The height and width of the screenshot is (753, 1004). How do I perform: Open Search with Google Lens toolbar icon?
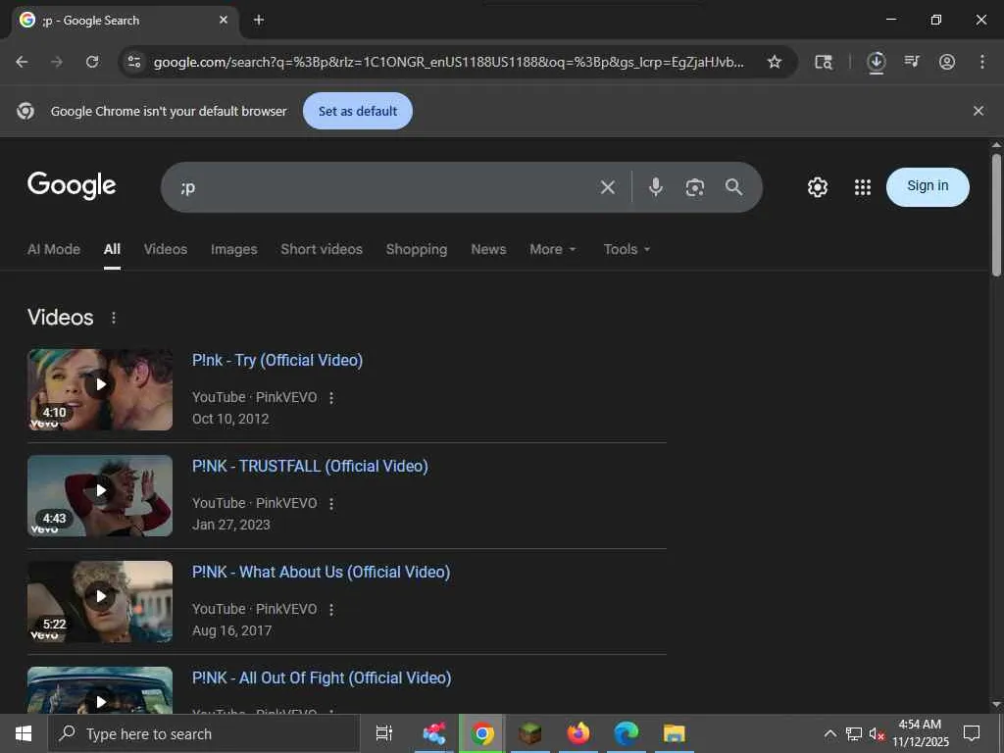tap(824, 62)
